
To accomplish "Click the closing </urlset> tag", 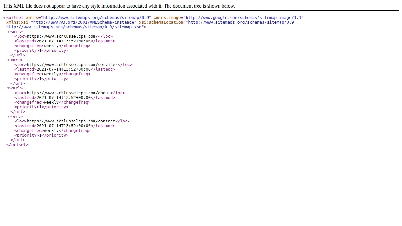I will pyautogui.click(x=17, y=145).
